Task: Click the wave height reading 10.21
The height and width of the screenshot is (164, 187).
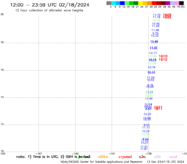Action: [x=145, y=143]
